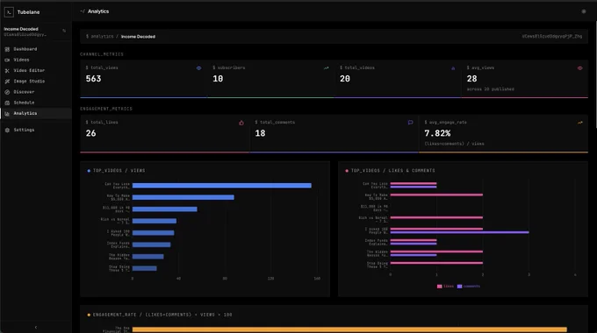Toggle the likes legend swatch
This screenshot has height=333, width=597.
coord(439,287)
